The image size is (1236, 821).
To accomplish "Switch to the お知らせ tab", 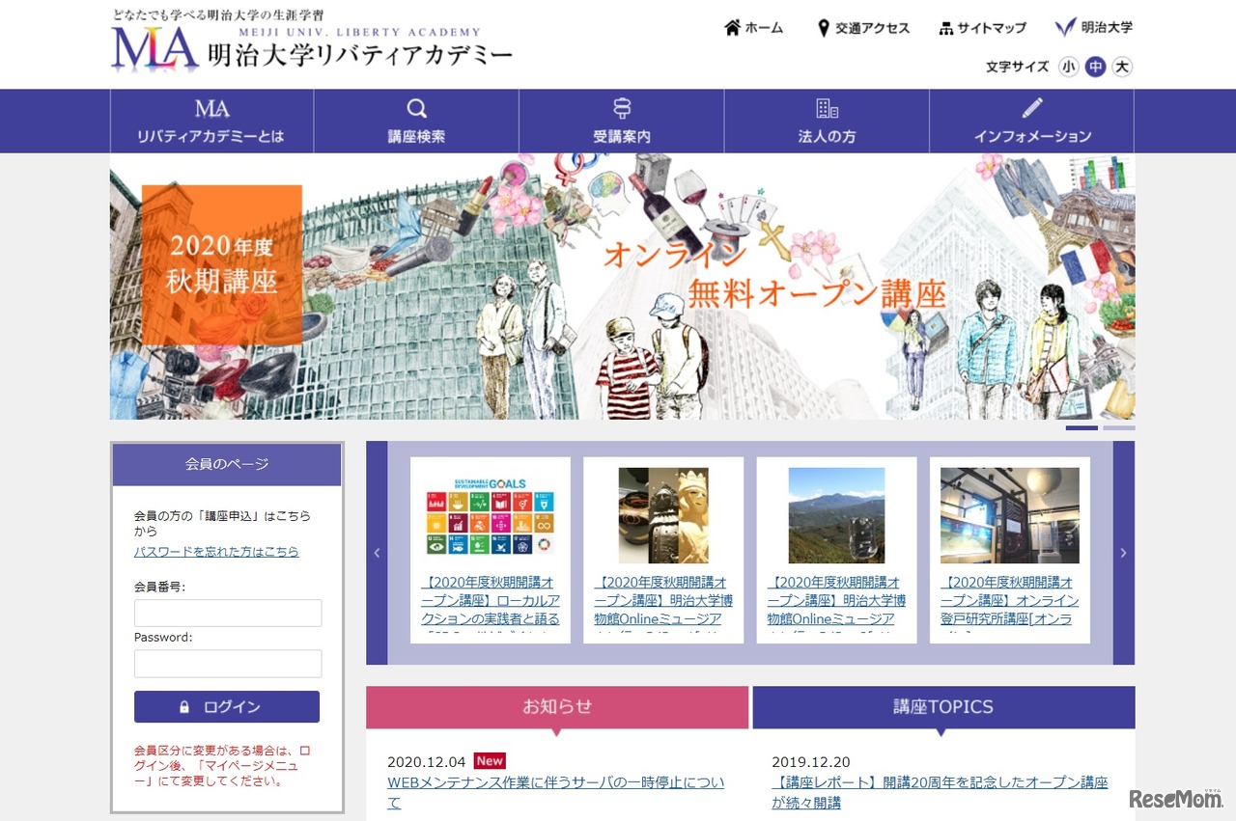I will pyautogui.click(x=557, y=707).
